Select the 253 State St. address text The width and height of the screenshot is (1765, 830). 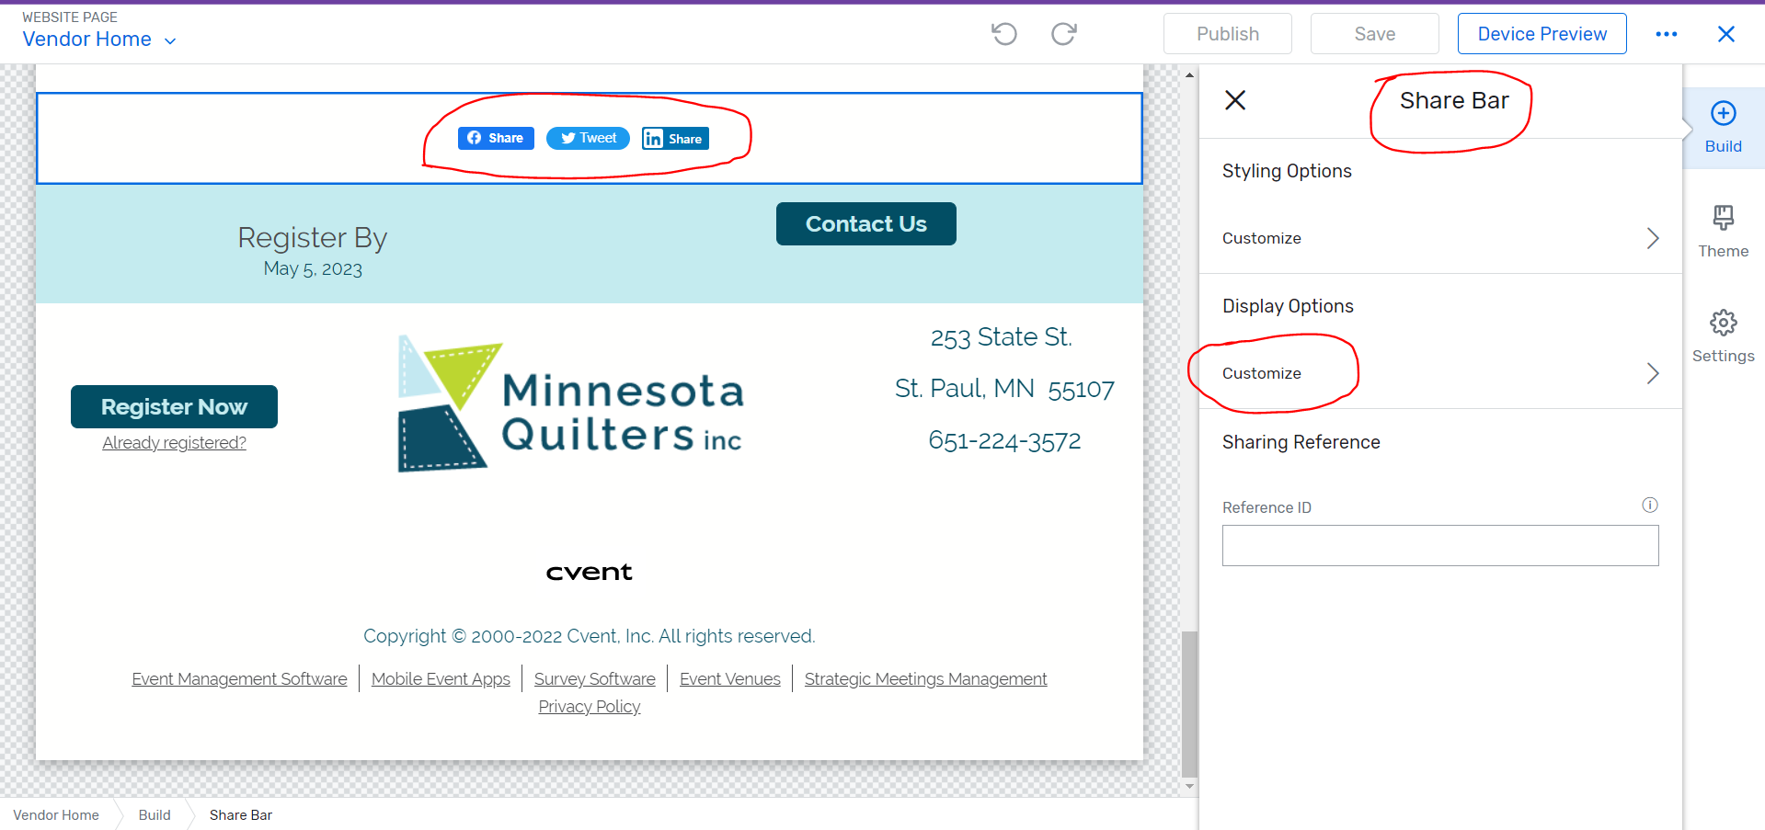[1002, 337]
